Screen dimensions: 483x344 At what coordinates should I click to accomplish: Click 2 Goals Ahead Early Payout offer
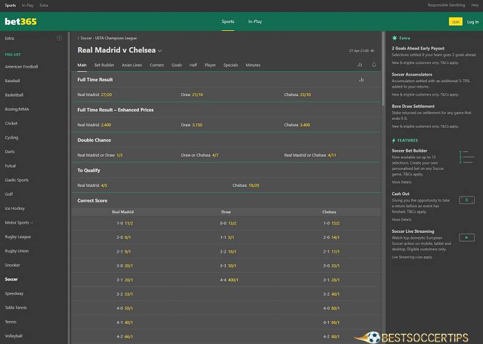tap(434, 55)
